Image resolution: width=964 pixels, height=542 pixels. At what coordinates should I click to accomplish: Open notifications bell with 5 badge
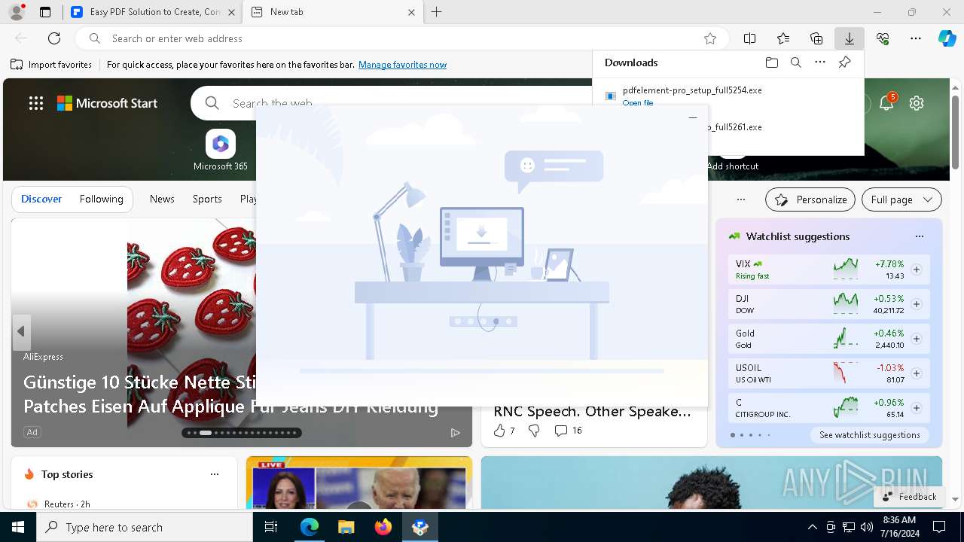[887, 103]
